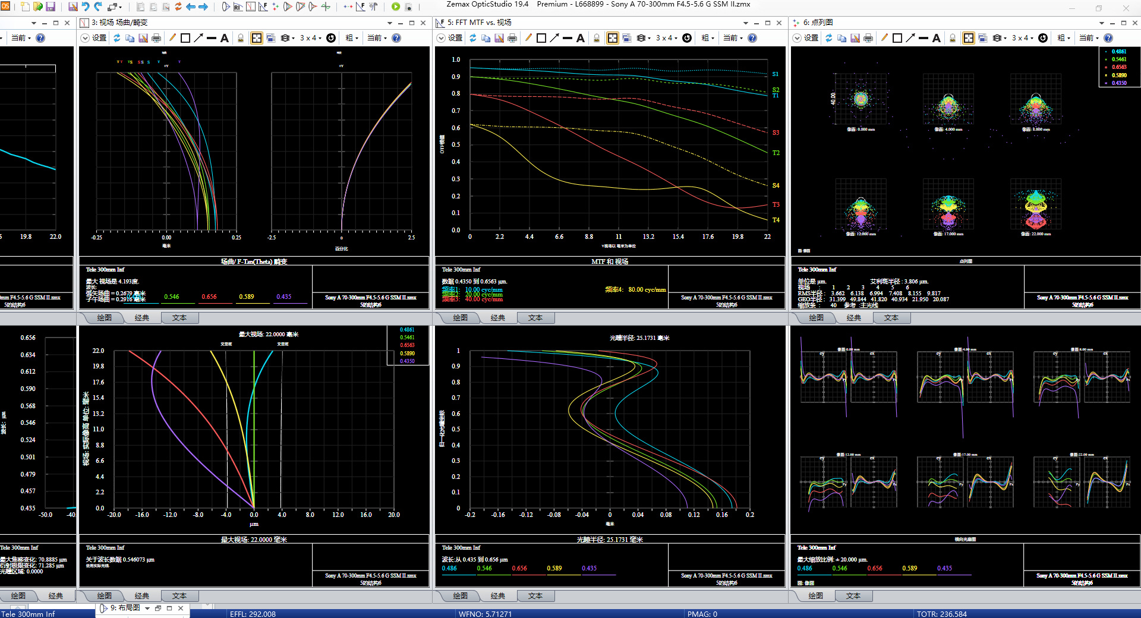The width and height of the screenshot is (1141, 618).
Task: Click the green Run play button
Action: pyautogui.click(x=396, y=7)
